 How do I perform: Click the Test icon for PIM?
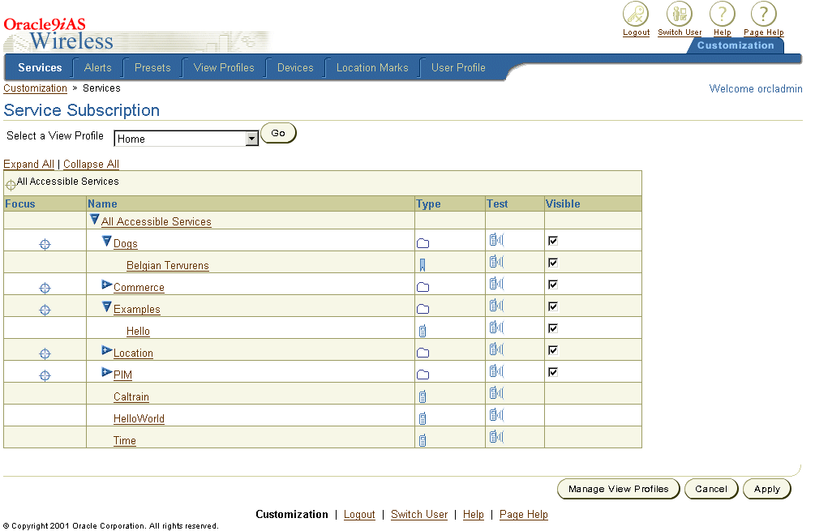[496, 371]
